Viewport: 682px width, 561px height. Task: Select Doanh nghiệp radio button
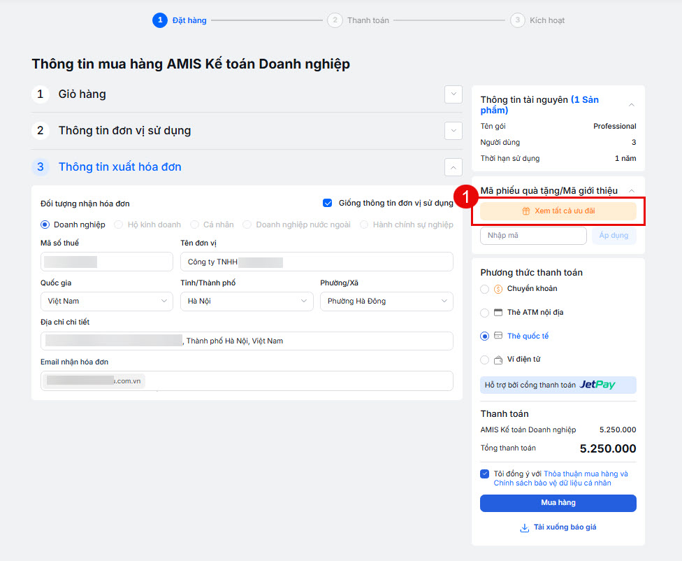(x=45, y=225)
